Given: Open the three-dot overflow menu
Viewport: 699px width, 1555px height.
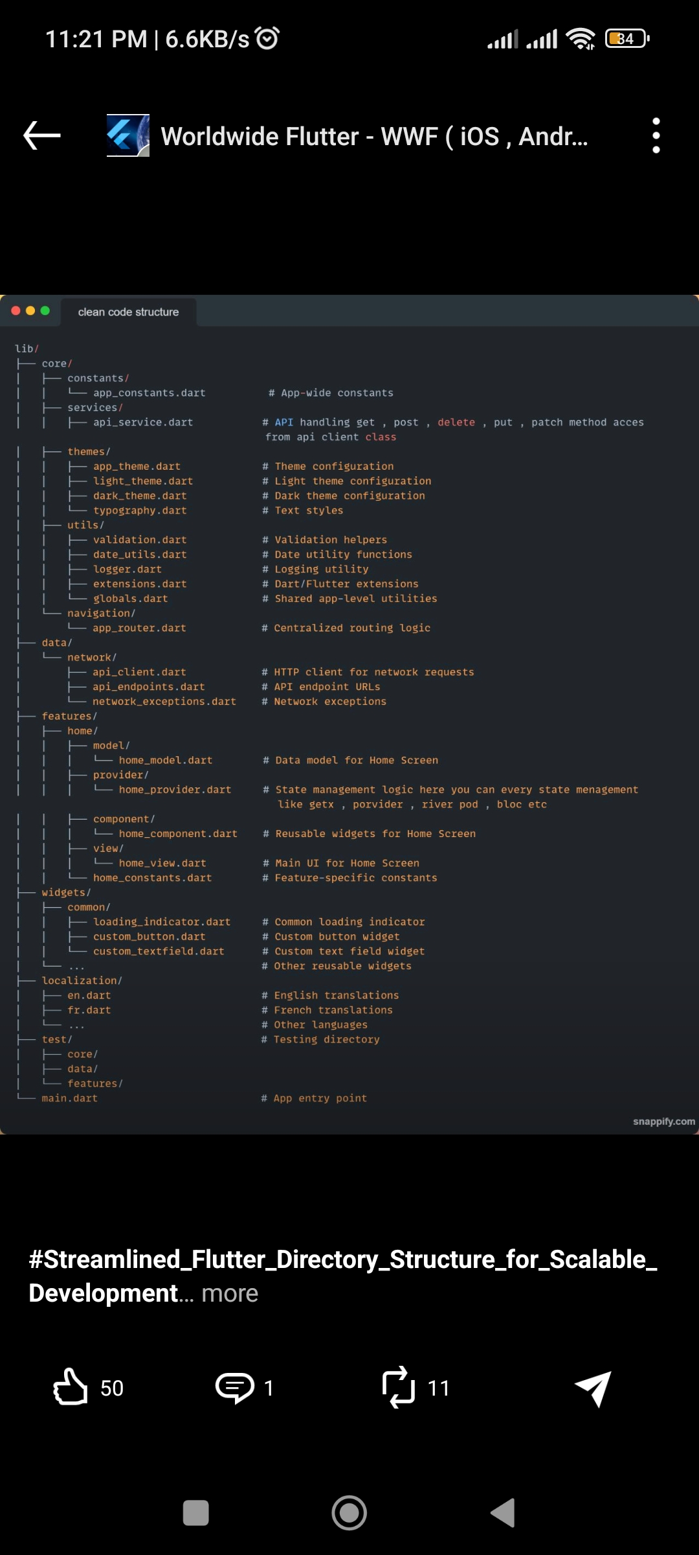Looking at the screenshot, I should 656,136.
